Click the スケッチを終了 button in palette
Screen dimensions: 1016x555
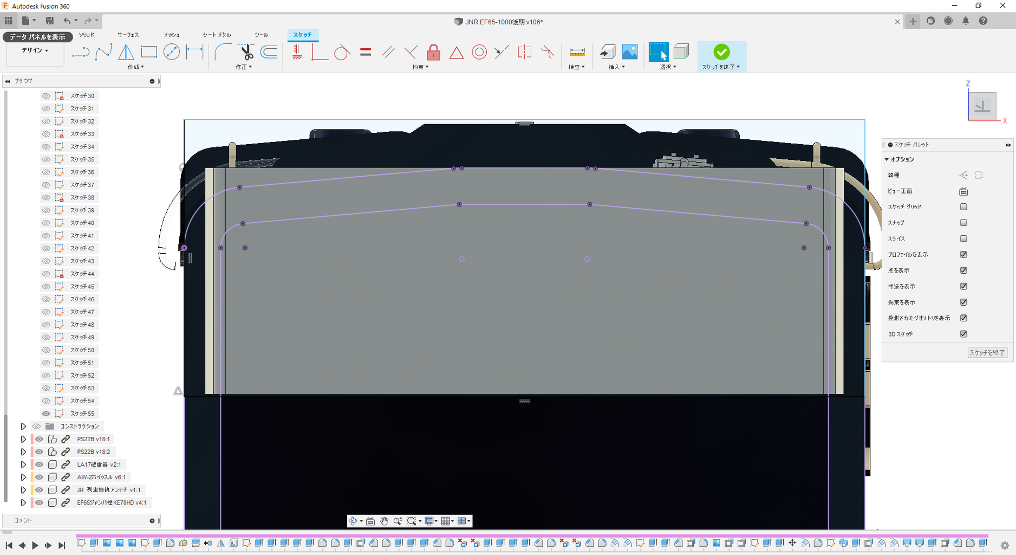click(987, 353)
